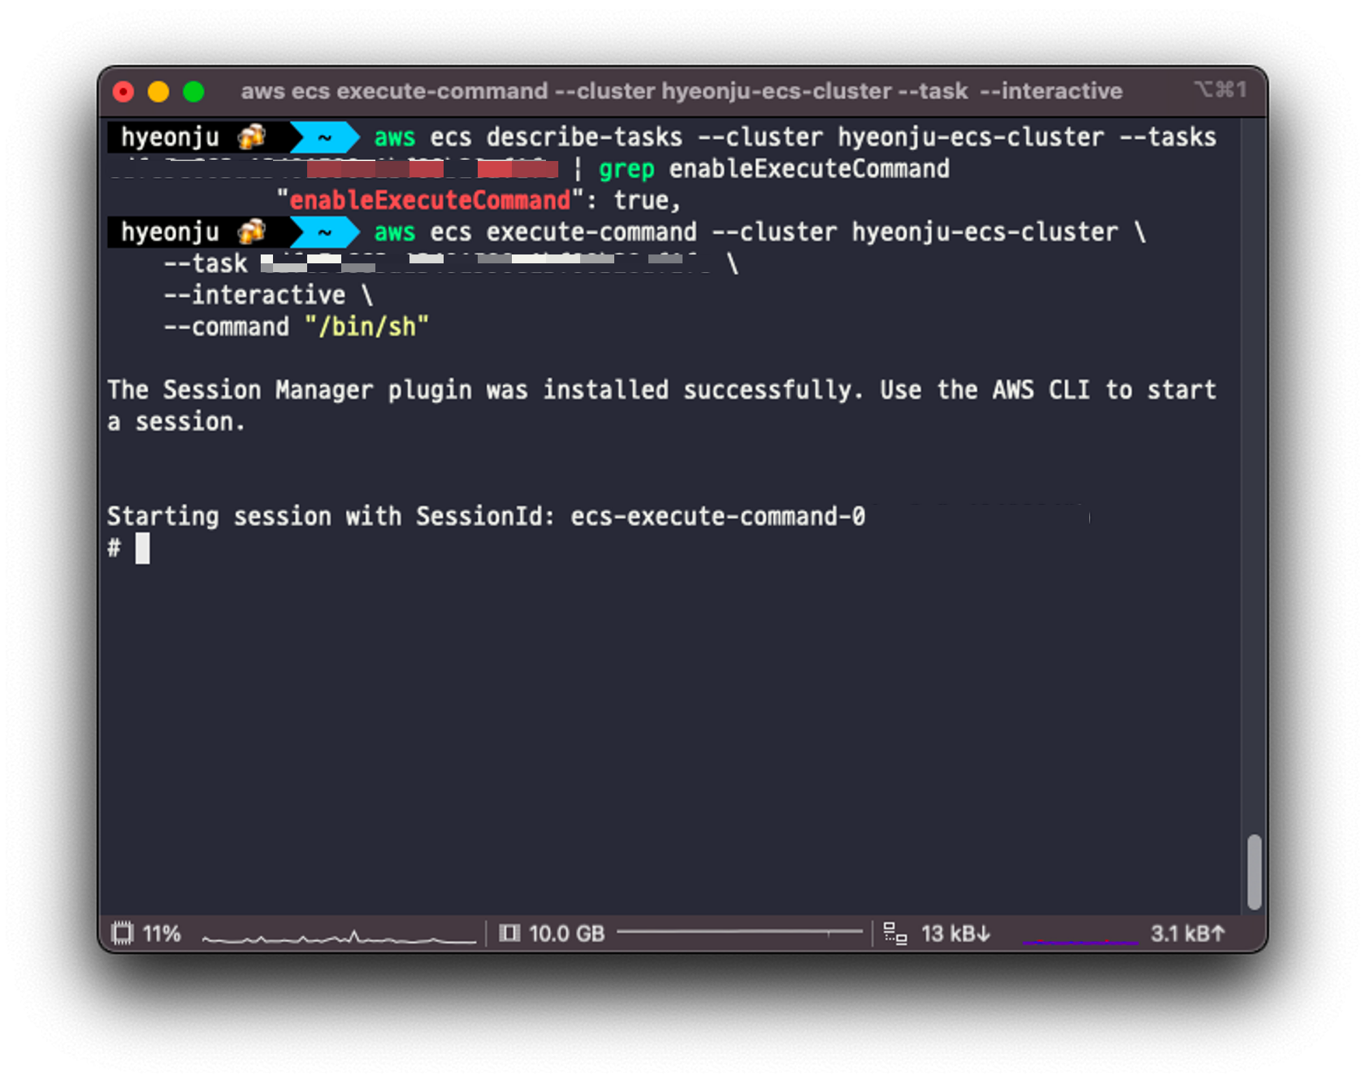
Task: Click the memory usage graph line
Action: [x=740, y=932]
